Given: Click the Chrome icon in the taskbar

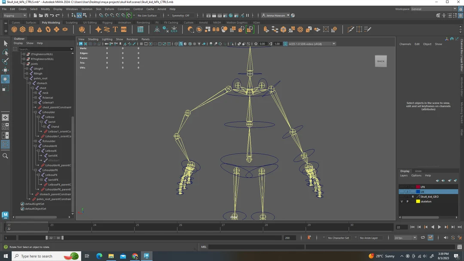Looking at the screenshot, I should click(135, 256).
